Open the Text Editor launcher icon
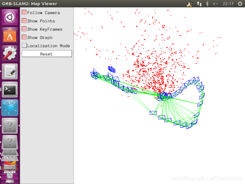 click(x=10, y=71)
